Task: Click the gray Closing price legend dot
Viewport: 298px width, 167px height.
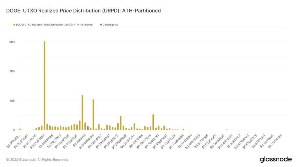Action: pos(101,25)
